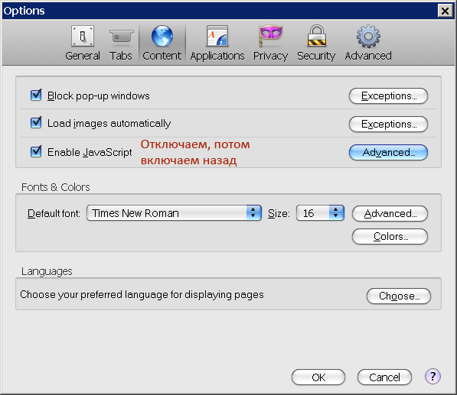Image resolution: width=457 pixels, height=395 pixels.
Task: Toggle Load images automatically checkbox
Action: (36, 123)
